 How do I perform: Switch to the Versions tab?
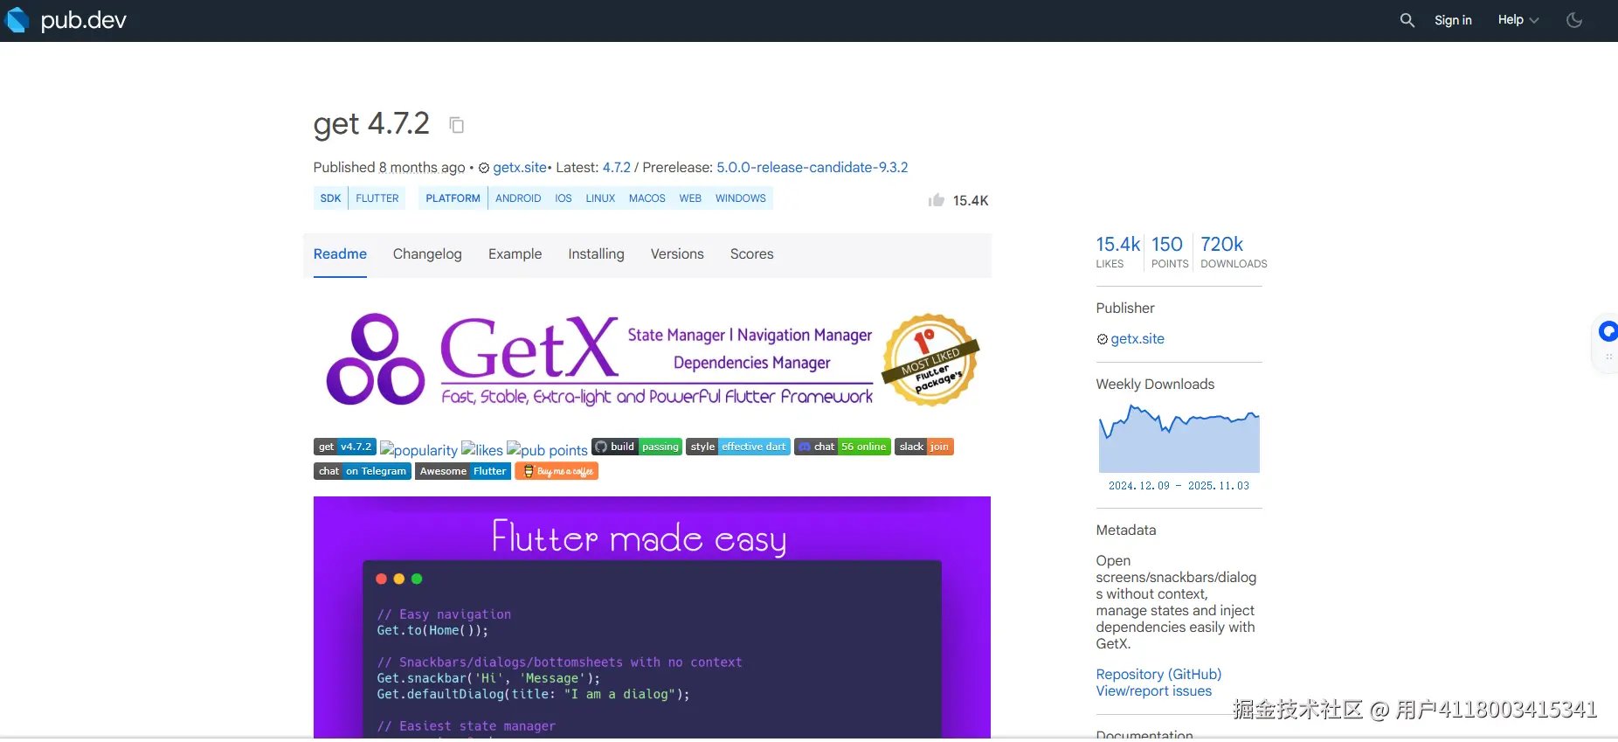(677, 254)
